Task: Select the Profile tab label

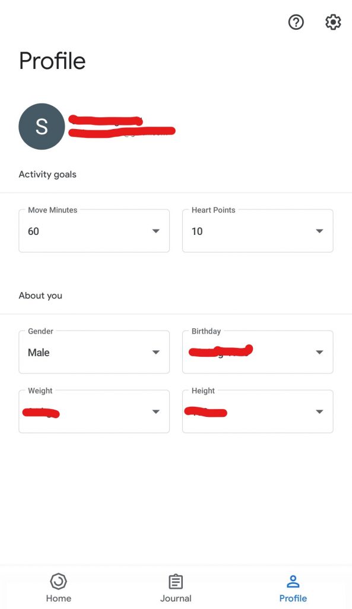Action: pos(293,598)
